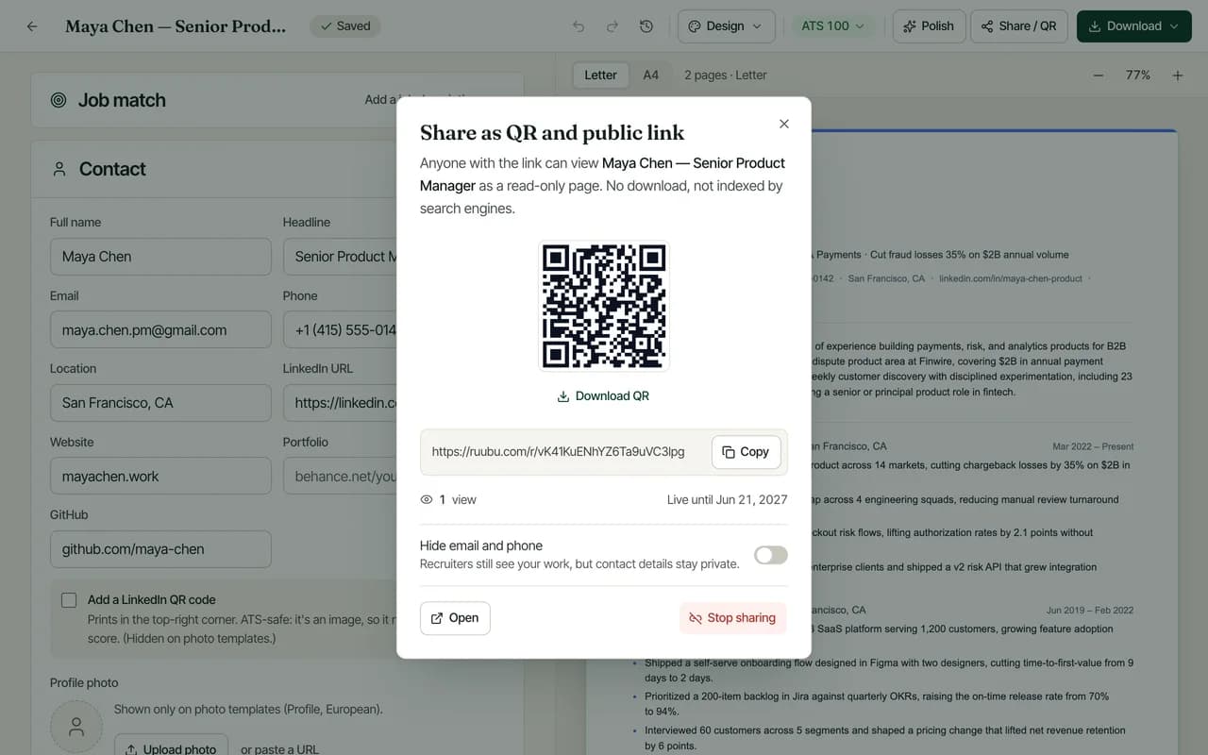Screen dimensions: 1208x755
Task: Copy the public share link
Action: [746, 452]
